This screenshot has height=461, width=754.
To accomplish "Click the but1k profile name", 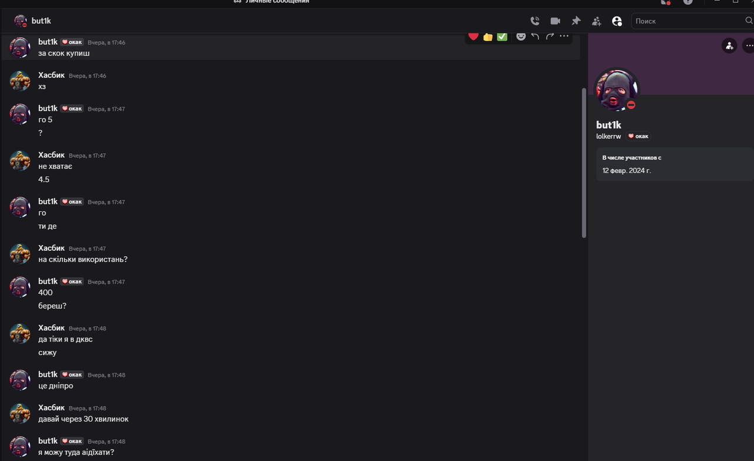I will [609, 125].
